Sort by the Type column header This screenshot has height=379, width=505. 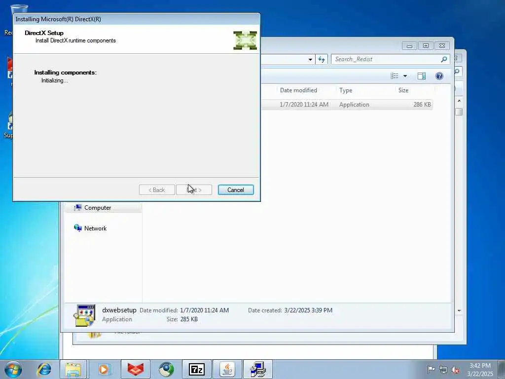point(346,90)
